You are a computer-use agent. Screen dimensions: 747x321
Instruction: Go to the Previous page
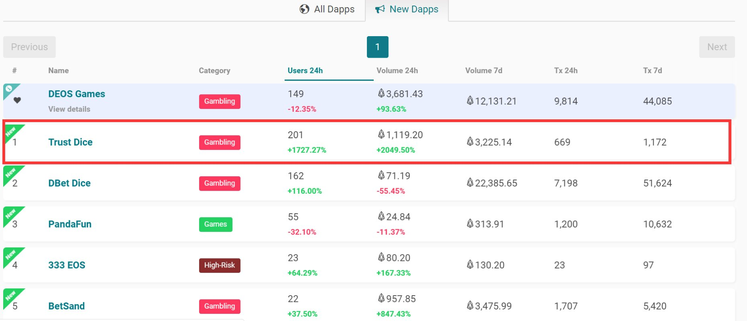(29, 47)
